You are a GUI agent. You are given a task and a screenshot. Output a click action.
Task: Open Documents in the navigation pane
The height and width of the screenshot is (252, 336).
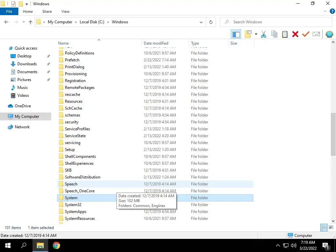[27, 72]
